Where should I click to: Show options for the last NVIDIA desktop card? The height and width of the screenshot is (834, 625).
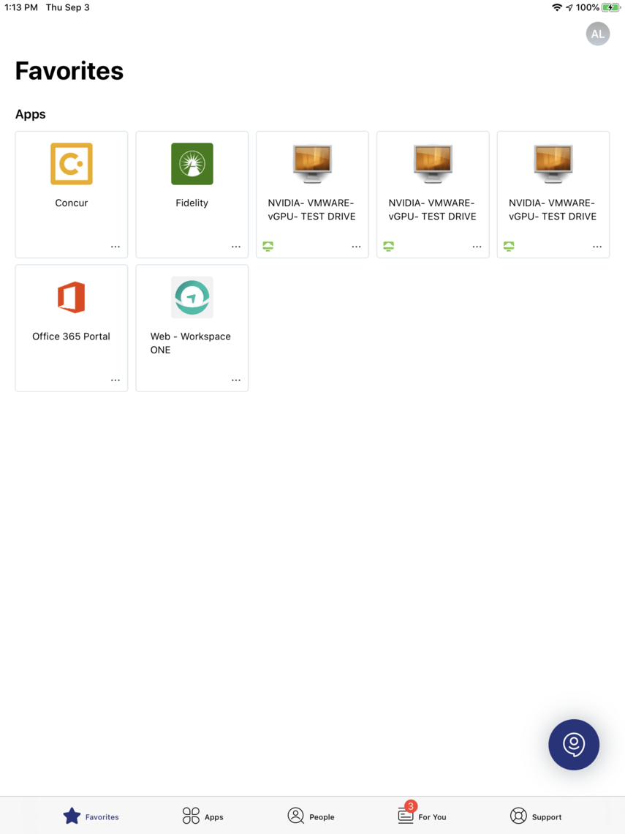pyautogui.click(x=597, y=247)
